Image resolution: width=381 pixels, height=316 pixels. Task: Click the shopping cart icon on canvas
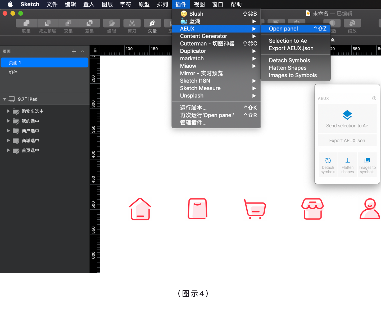coord(255,209)
